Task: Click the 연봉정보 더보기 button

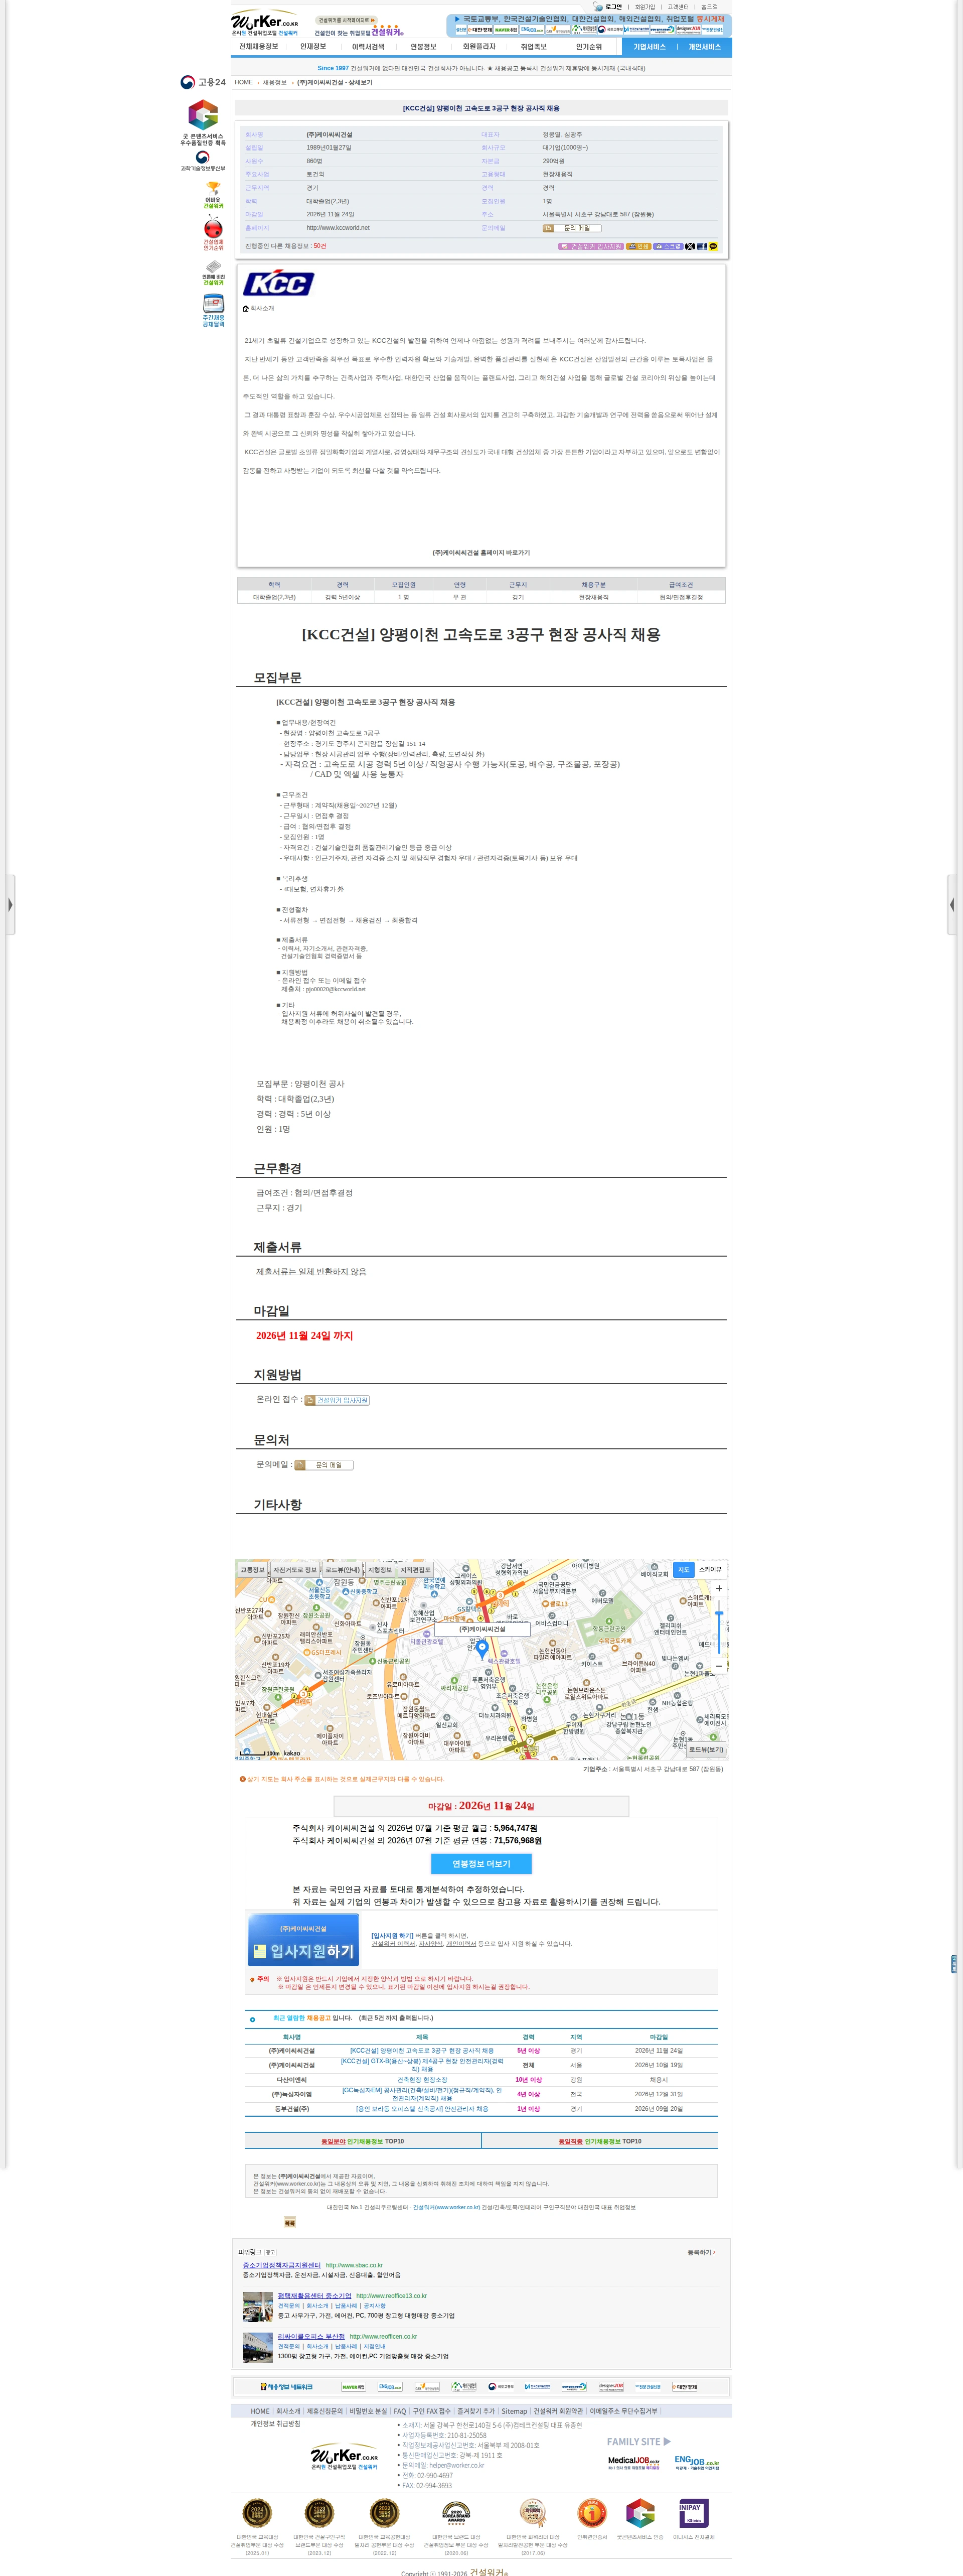Action: [x=481, y=1864]
